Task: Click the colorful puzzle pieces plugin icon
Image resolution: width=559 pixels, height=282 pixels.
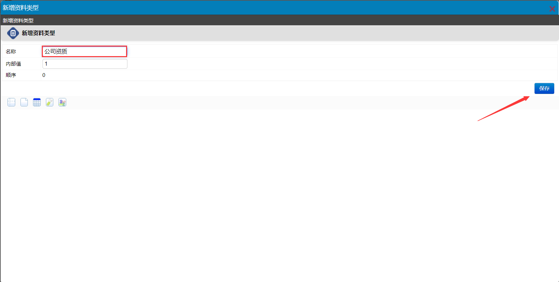Action: pyautogui.click(x=62, y=102)
